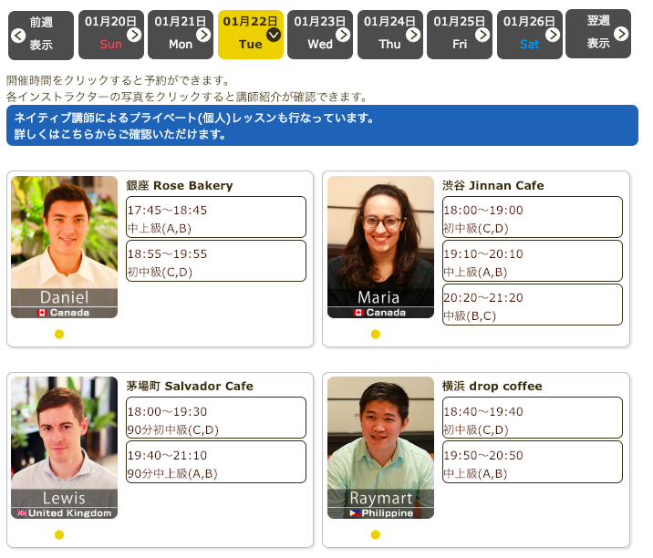The image size is (653, 558).
Task: Click the yellow dot below Daniel's card
Action: (59, 335)
